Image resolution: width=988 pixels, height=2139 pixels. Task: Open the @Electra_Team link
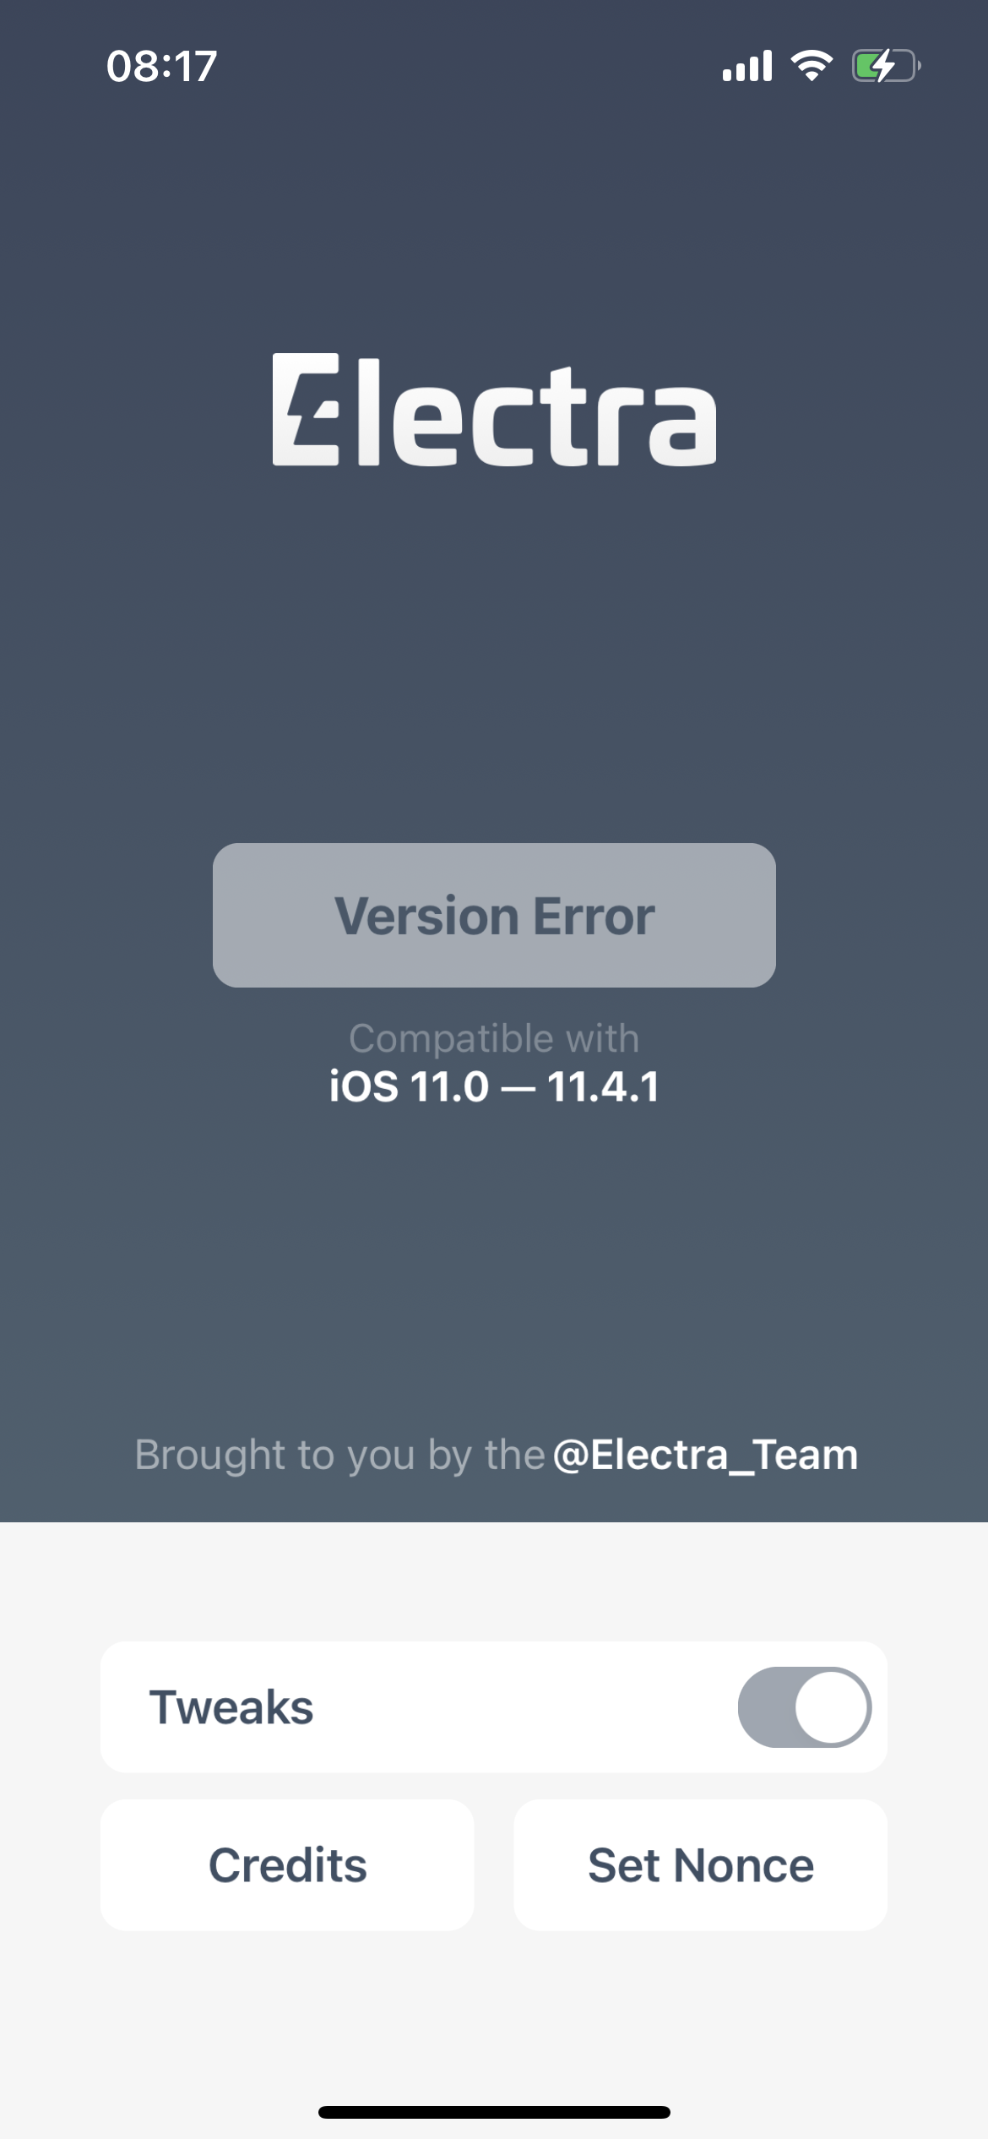[x=705, y=1455]
